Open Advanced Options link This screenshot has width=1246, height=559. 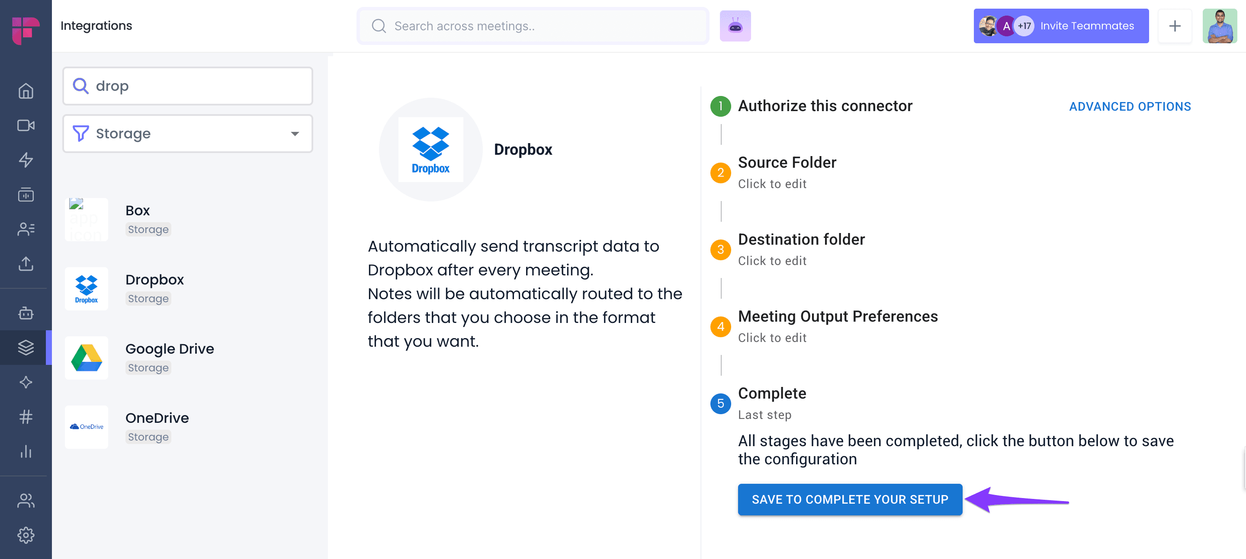pyautogui.click(x=1130, y=106)
